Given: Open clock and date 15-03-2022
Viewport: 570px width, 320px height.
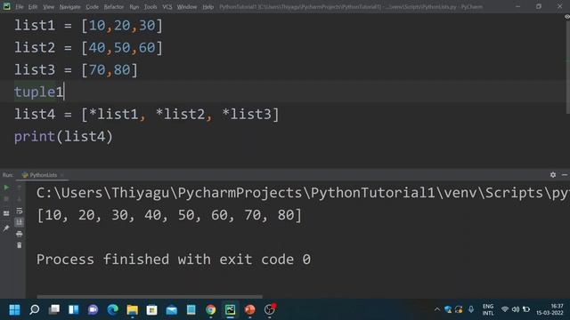Looking at the screenshot, I should pyautogui.click(x=550, y=309).
